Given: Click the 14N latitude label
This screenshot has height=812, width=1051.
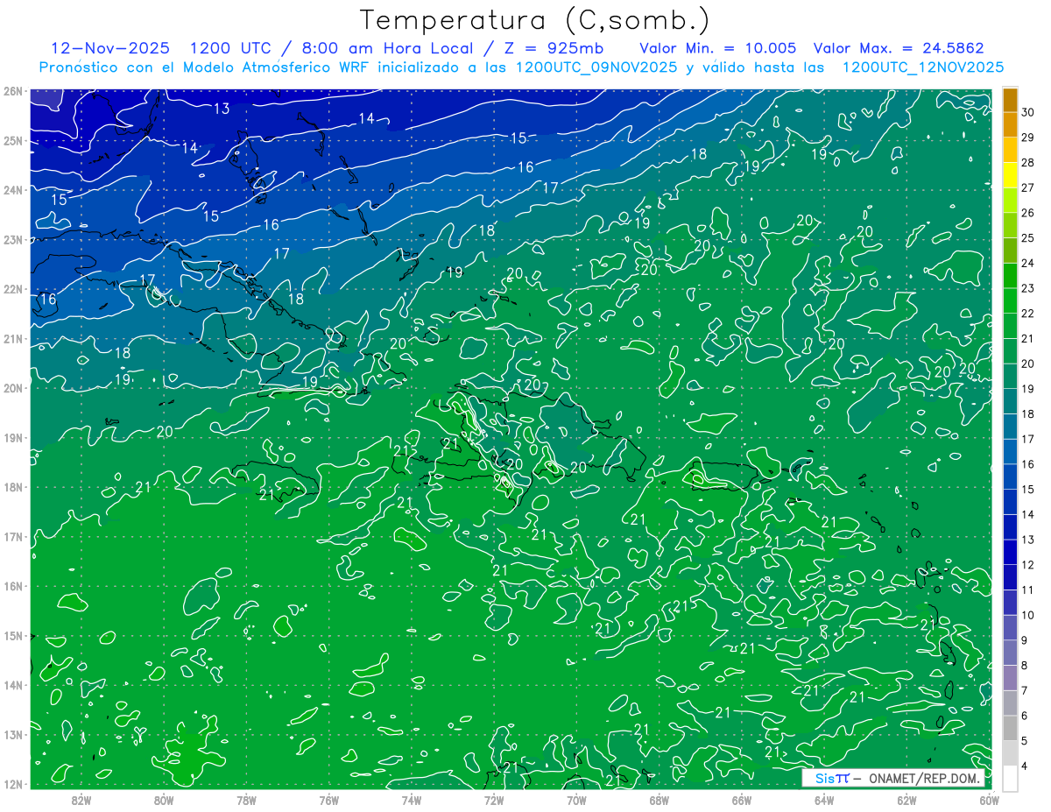Looking at the screenshot, I should point(13,685).
